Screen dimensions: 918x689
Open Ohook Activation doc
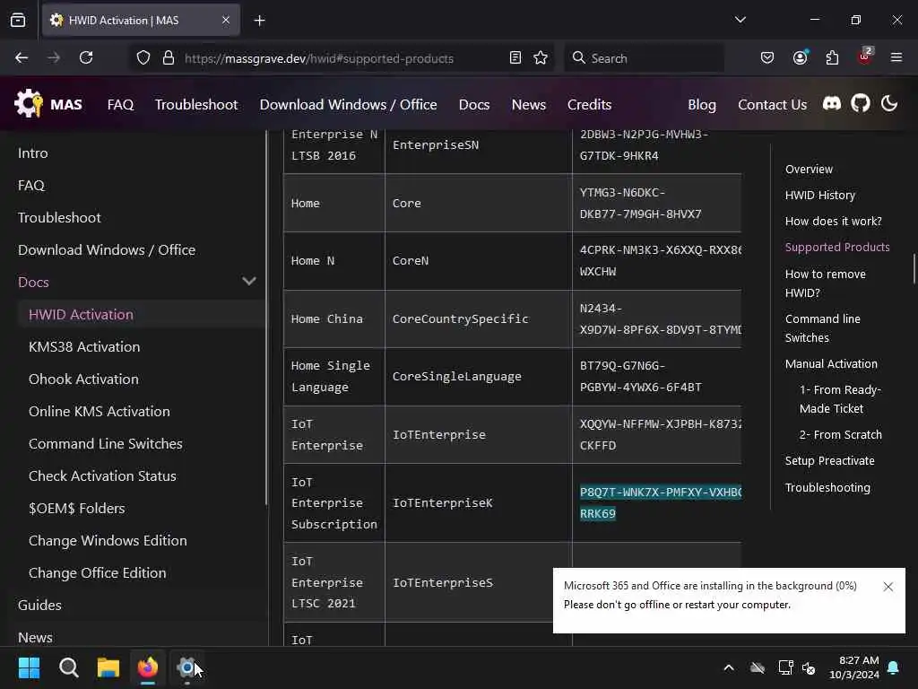click(x=83, y=379)
